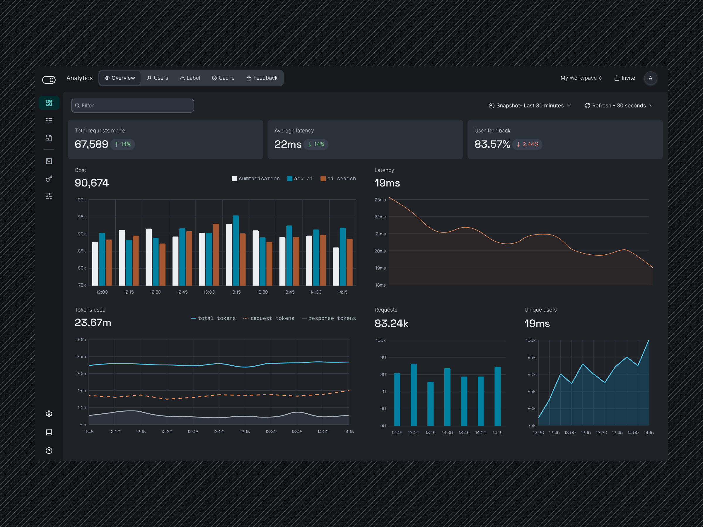Screen dimensions: 703x527
Task: Click the export logs icon in sidebar
Action: (x=49, y=138)
